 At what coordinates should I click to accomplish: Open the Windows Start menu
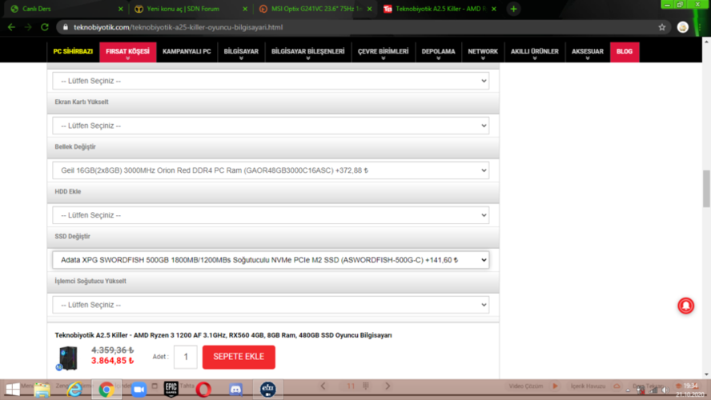pos(12,389)
